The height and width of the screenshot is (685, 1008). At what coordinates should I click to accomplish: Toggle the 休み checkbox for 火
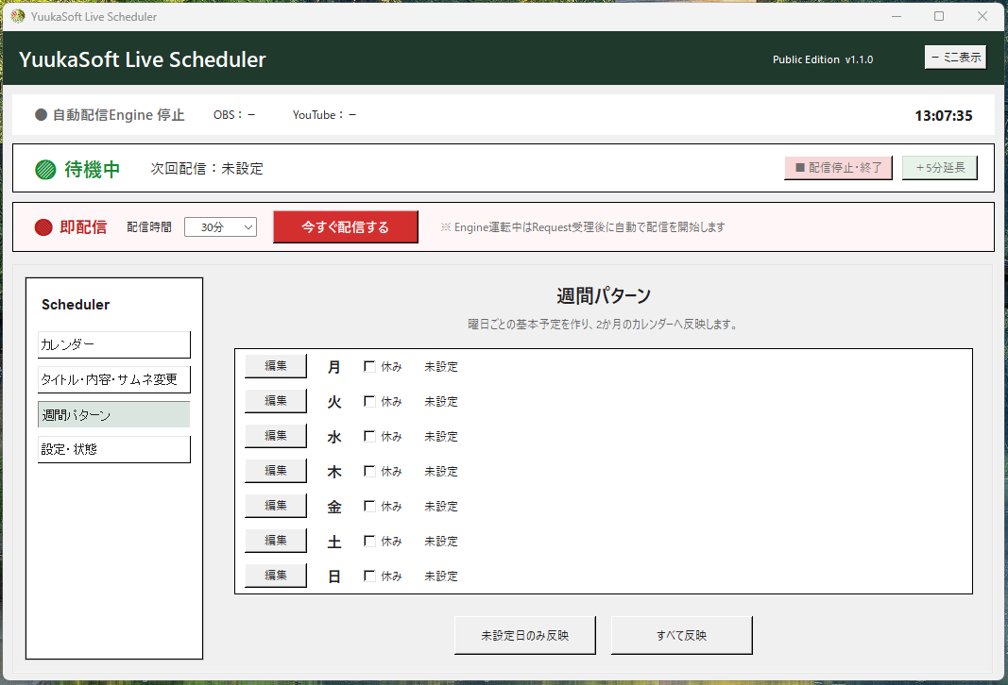[x=369, y=401]
